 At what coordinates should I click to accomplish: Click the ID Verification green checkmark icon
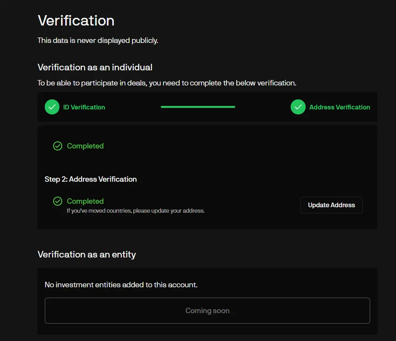52,107
